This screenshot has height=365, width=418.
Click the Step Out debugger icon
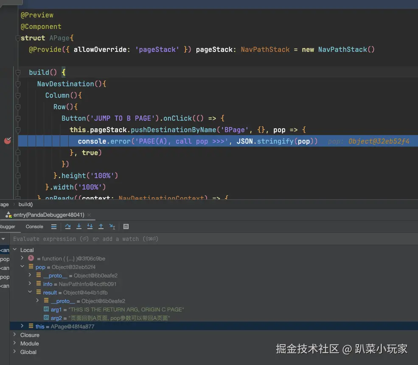tap(100, 226)
